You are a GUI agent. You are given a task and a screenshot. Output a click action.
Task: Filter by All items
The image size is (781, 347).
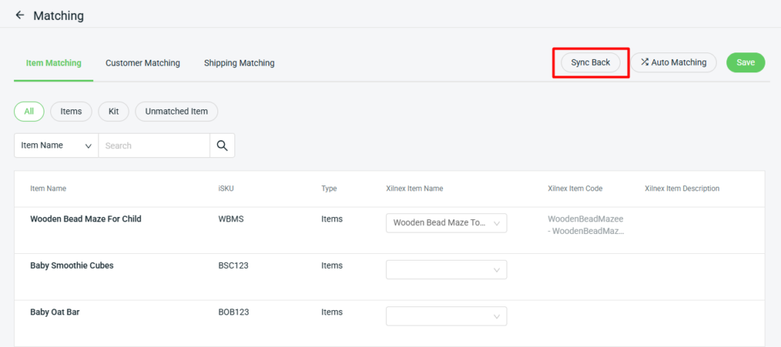29,111
